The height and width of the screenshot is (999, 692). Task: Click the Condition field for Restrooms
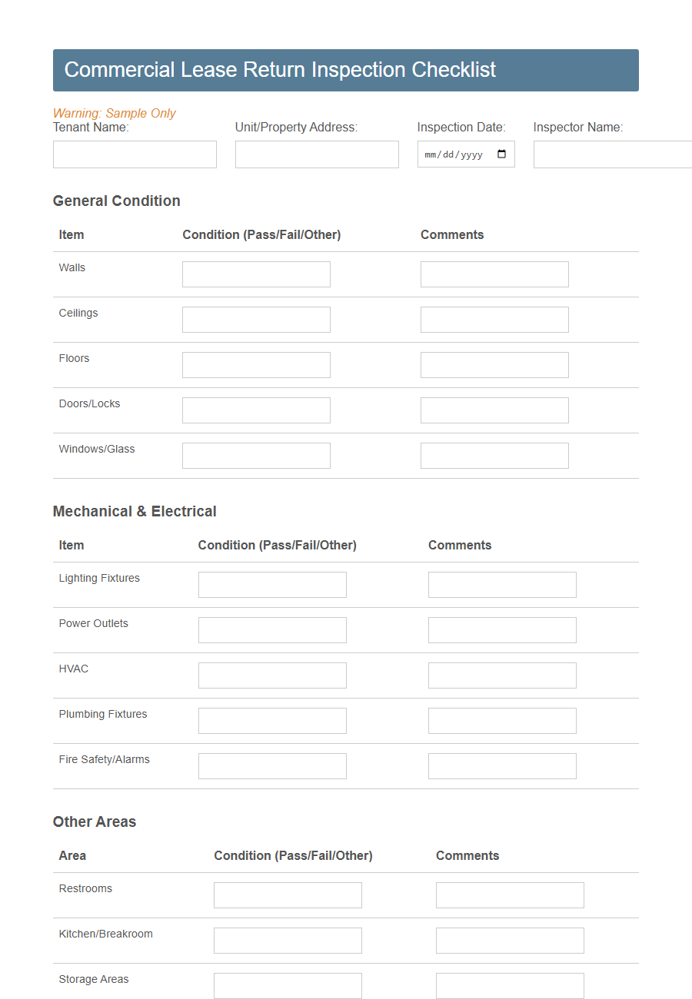pos(288,894)
